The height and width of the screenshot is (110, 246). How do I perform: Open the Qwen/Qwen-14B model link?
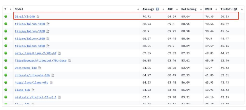tap(26, 68)
